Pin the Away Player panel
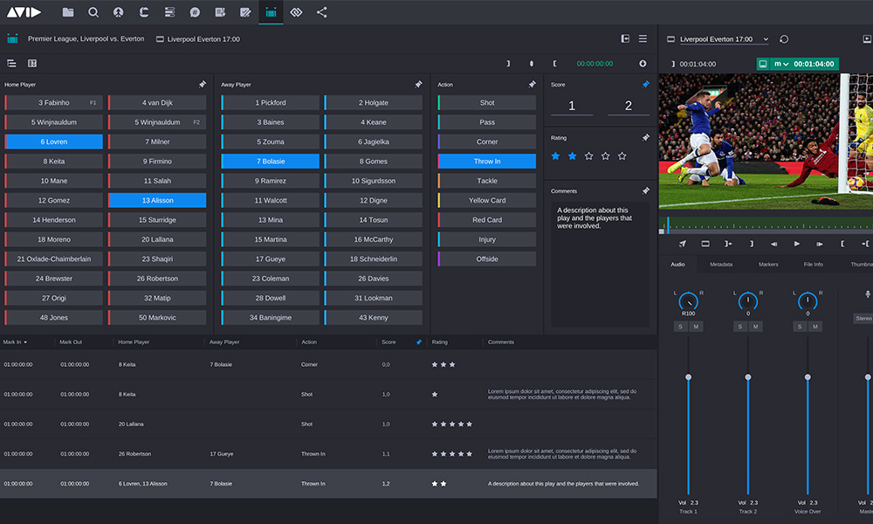Screen dimensions: 873x524 [x=418, y=85]
